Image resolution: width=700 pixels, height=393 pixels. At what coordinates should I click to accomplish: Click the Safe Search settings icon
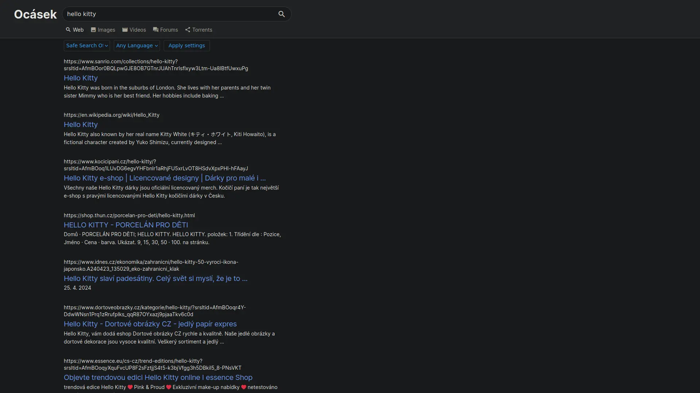pyautogui.click(x=106, y=45)
